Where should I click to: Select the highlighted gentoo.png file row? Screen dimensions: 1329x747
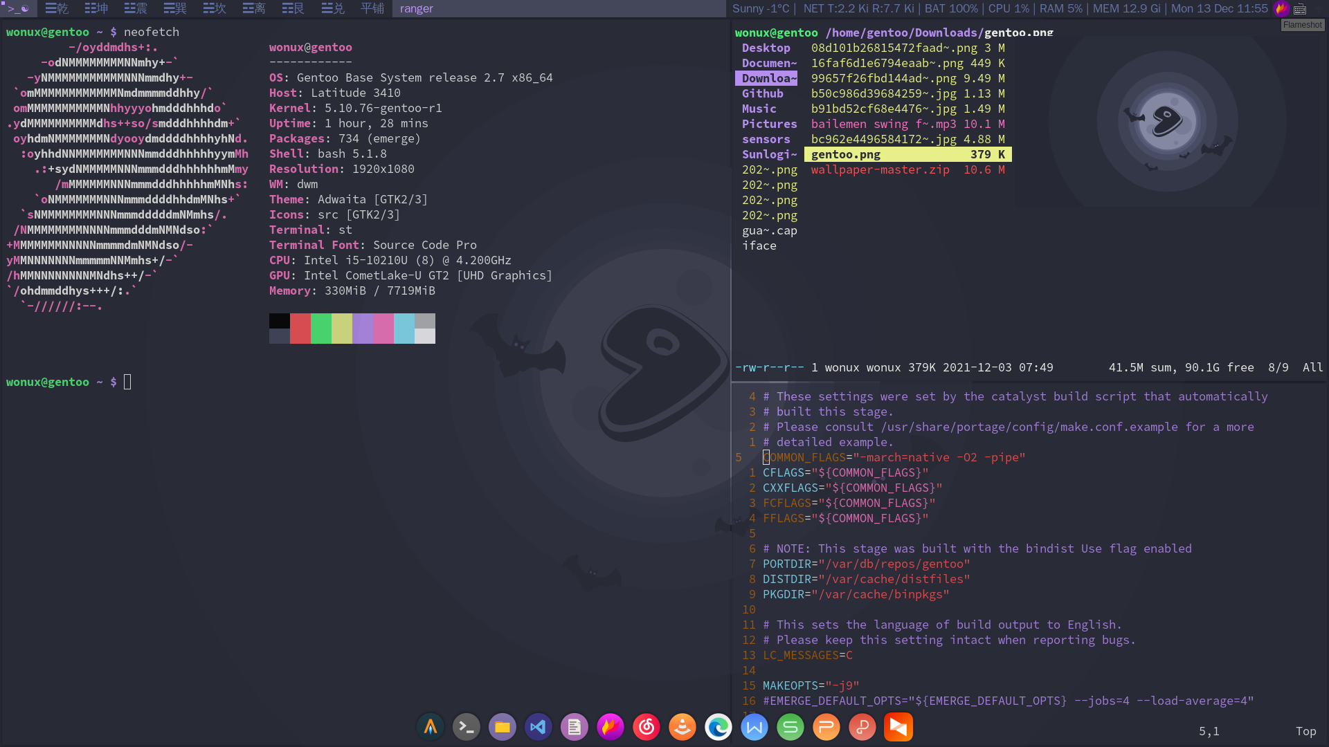[908, 154]
